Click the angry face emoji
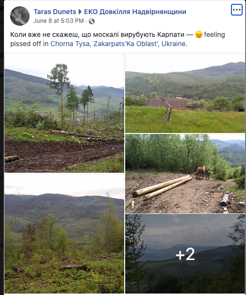 pos(199,34)
